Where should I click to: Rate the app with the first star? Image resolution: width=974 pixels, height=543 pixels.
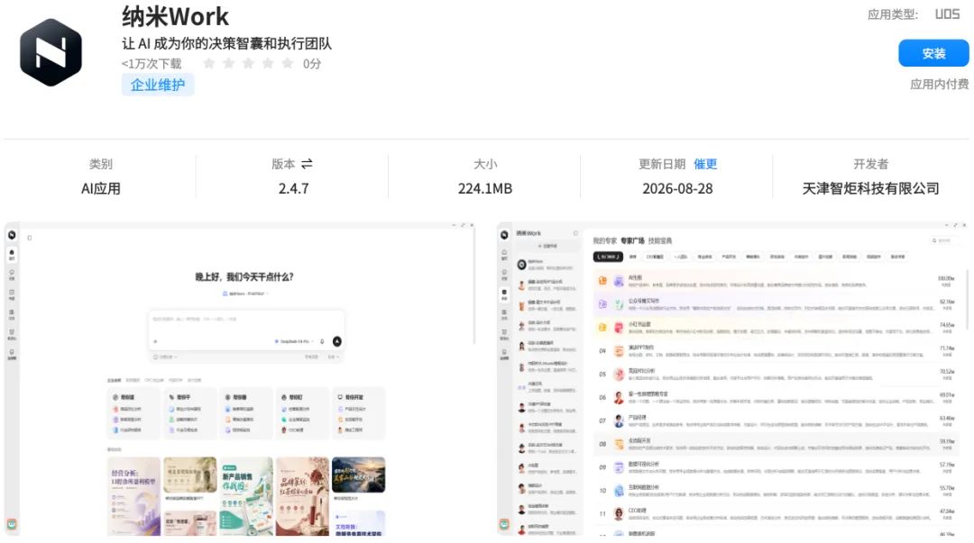click(x=209, y=63)
